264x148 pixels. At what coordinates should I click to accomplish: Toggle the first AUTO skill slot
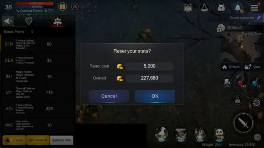(x=161, y=134)
